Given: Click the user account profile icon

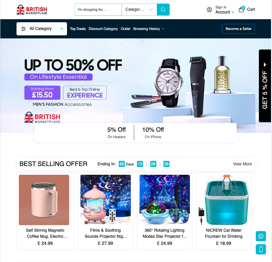Looking at the screenshot, I should [x=209, y=9].
